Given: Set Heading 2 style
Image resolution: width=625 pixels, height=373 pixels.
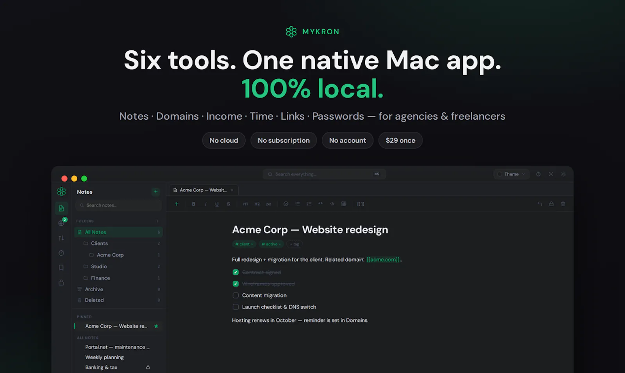Looking at the screenshot, I should (257, 204).
